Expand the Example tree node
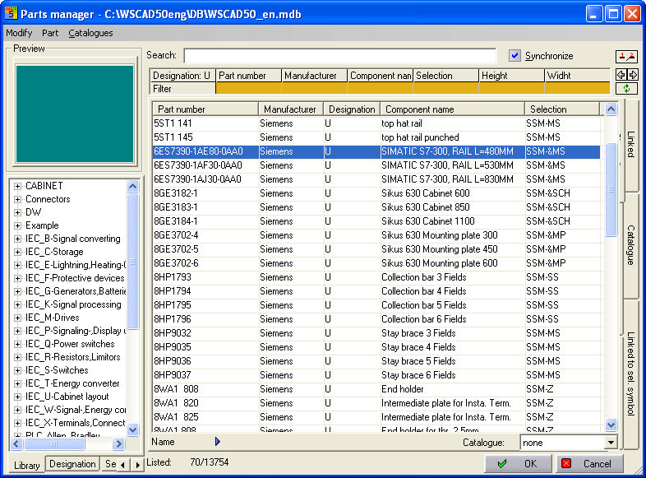This screenshot has width=646, height=478. [17, 225]
